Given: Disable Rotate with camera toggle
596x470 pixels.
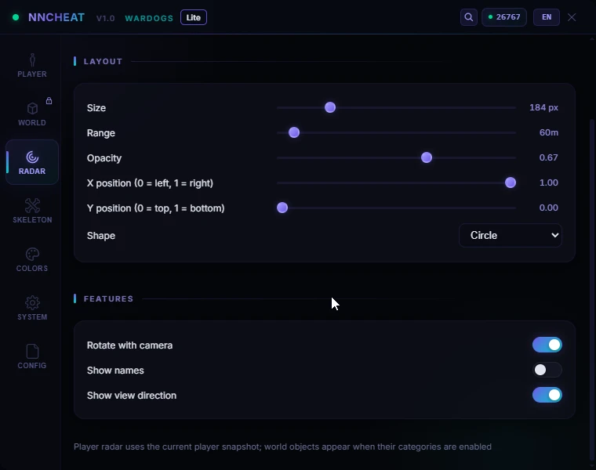Looking at the screenshot, I should click(x=547, y=345).
